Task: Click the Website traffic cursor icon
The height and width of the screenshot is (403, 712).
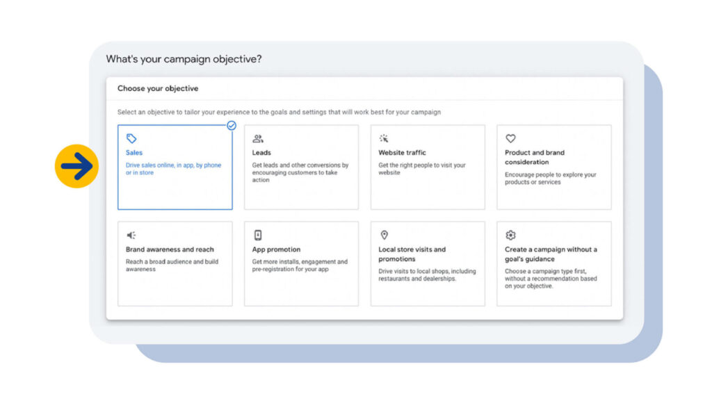Action: point(384,138)
